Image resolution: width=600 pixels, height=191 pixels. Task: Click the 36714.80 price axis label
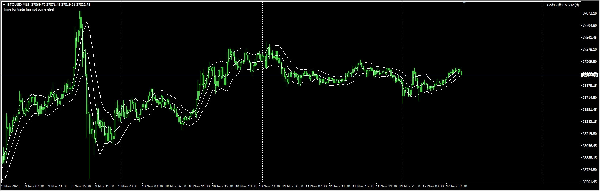[x=589, y=98]
